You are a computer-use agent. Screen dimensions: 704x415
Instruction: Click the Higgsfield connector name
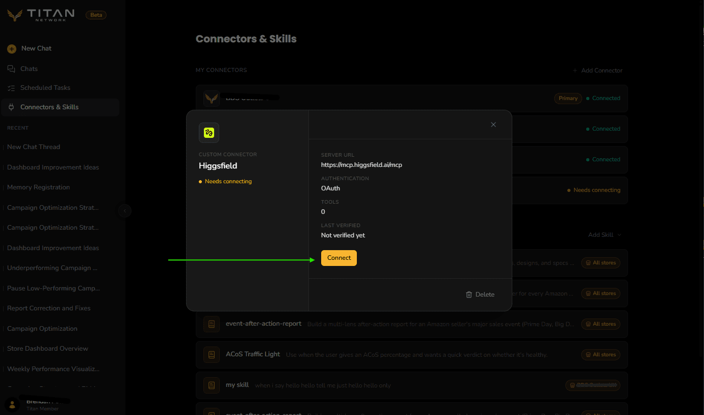[218, 166]
